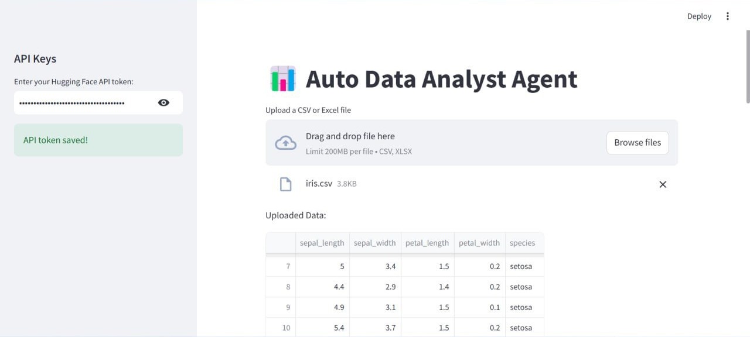The height and width of the screenshot is (337, 750).
Task: Click the API token saved message
Action: click(98, 140)
